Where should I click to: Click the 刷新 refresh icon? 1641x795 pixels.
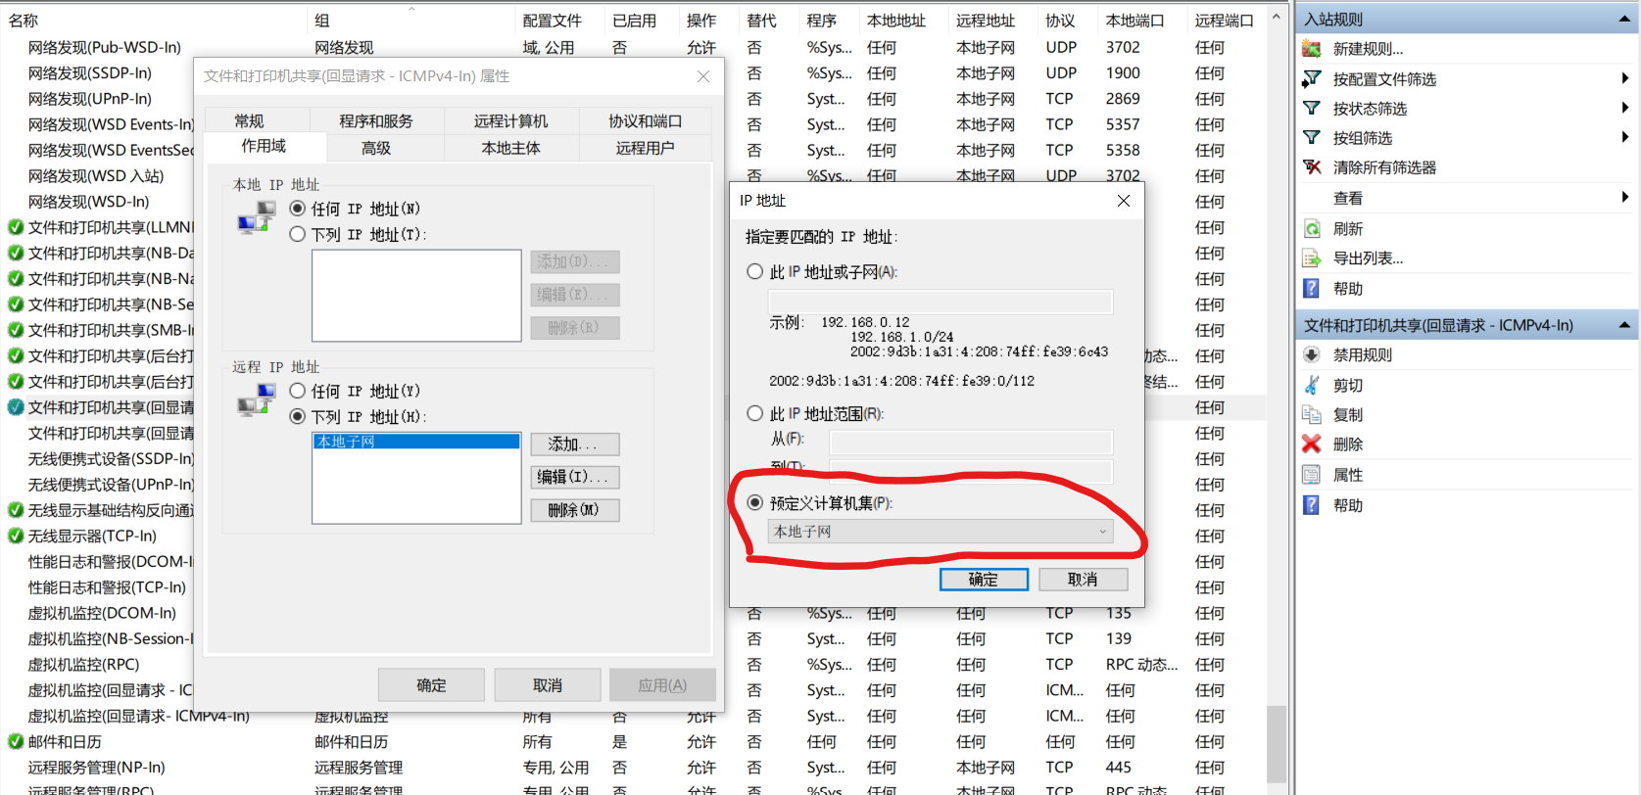click(x=1312, y=229)
